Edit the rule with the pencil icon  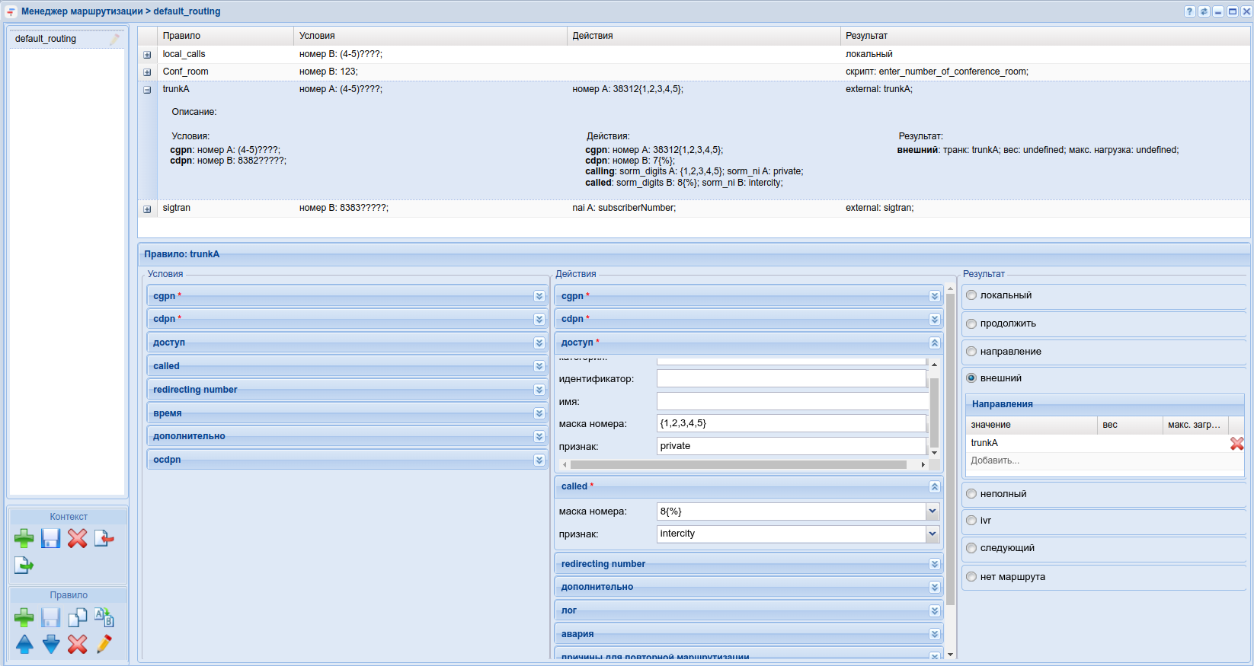[x=104, y=644]
